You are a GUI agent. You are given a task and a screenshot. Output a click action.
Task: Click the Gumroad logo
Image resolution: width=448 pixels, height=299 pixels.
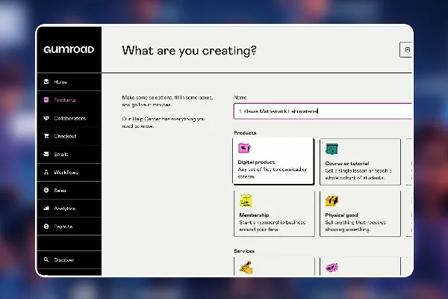[69, 49]
